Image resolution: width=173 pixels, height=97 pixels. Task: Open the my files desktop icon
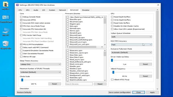click(5, 6)
